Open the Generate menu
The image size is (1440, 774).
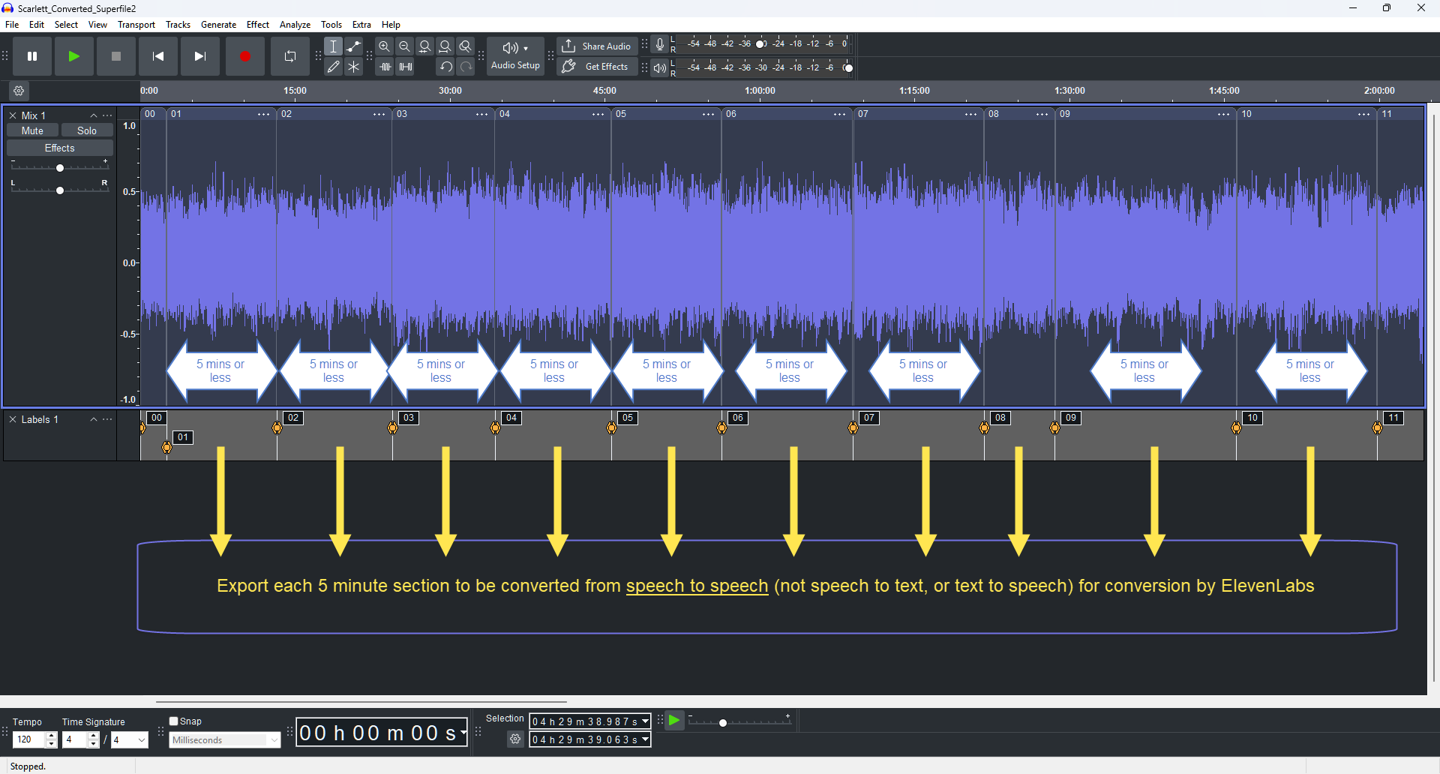coord(218,25)
